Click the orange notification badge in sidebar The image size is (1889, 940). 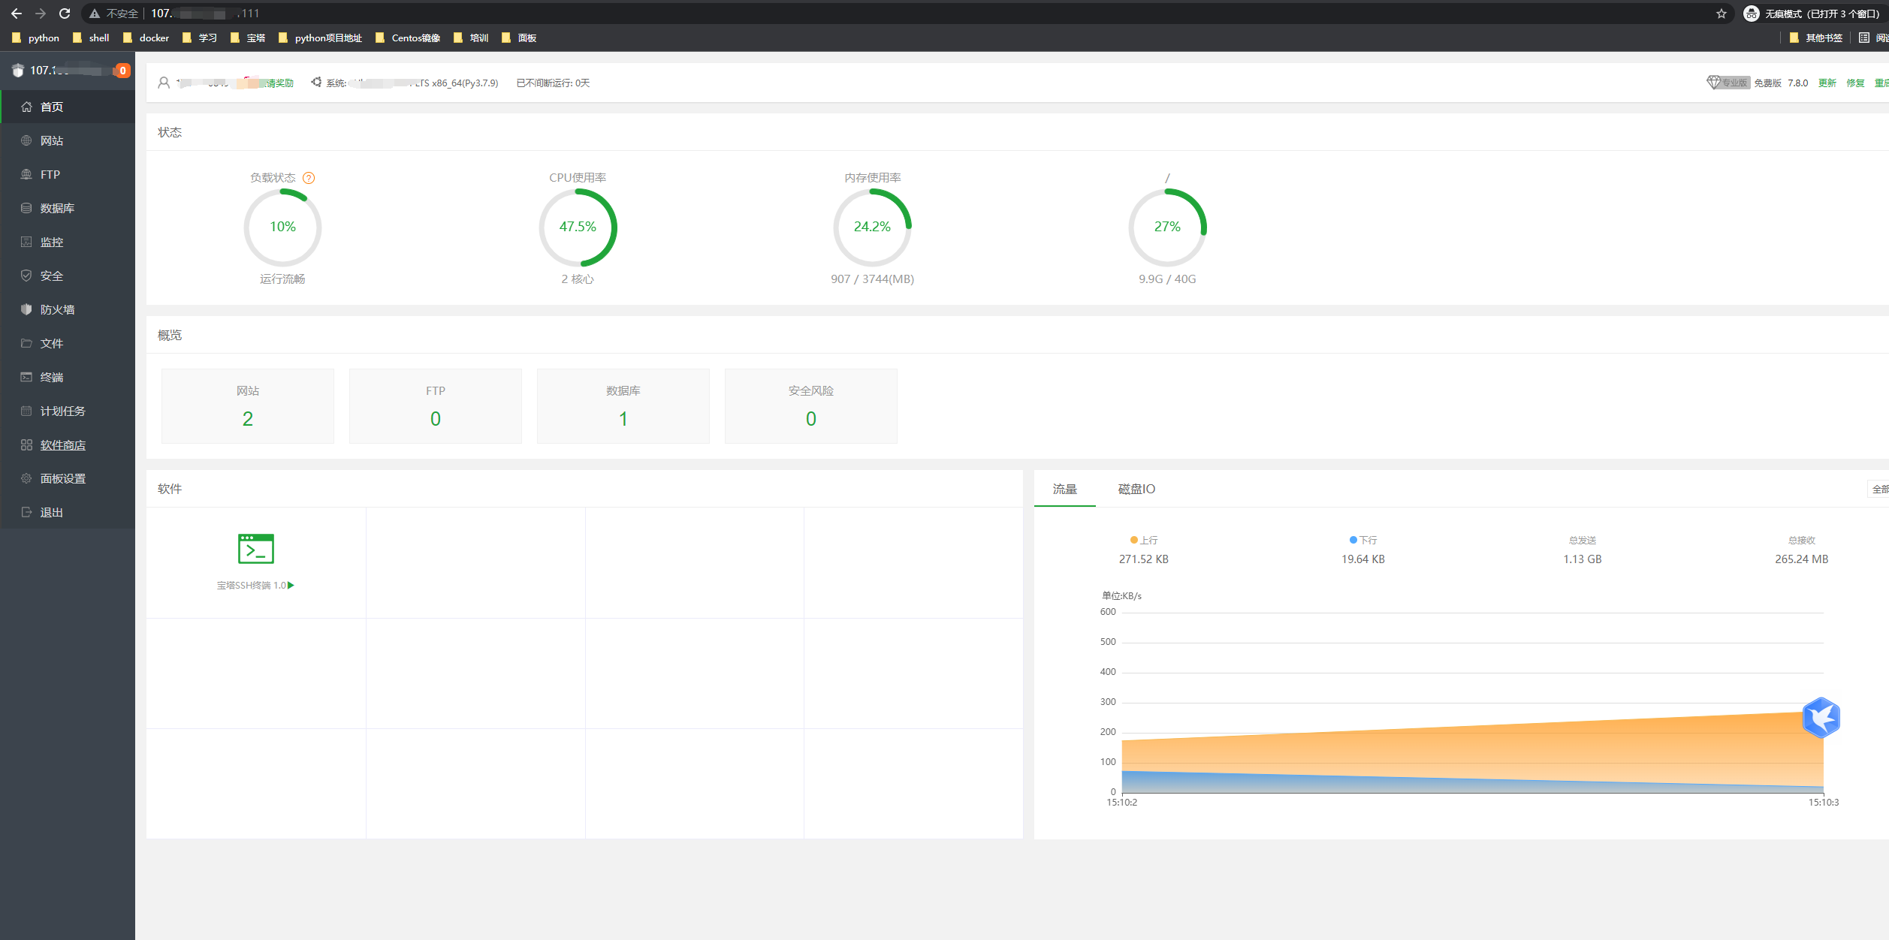[122, 71]
